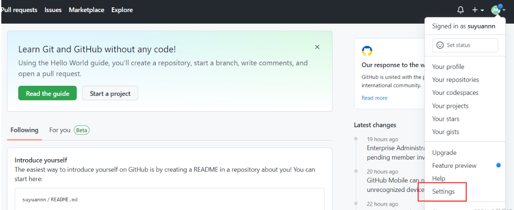Open Your gists
This screenshot has width=514, height=210.
coord(446,132)
